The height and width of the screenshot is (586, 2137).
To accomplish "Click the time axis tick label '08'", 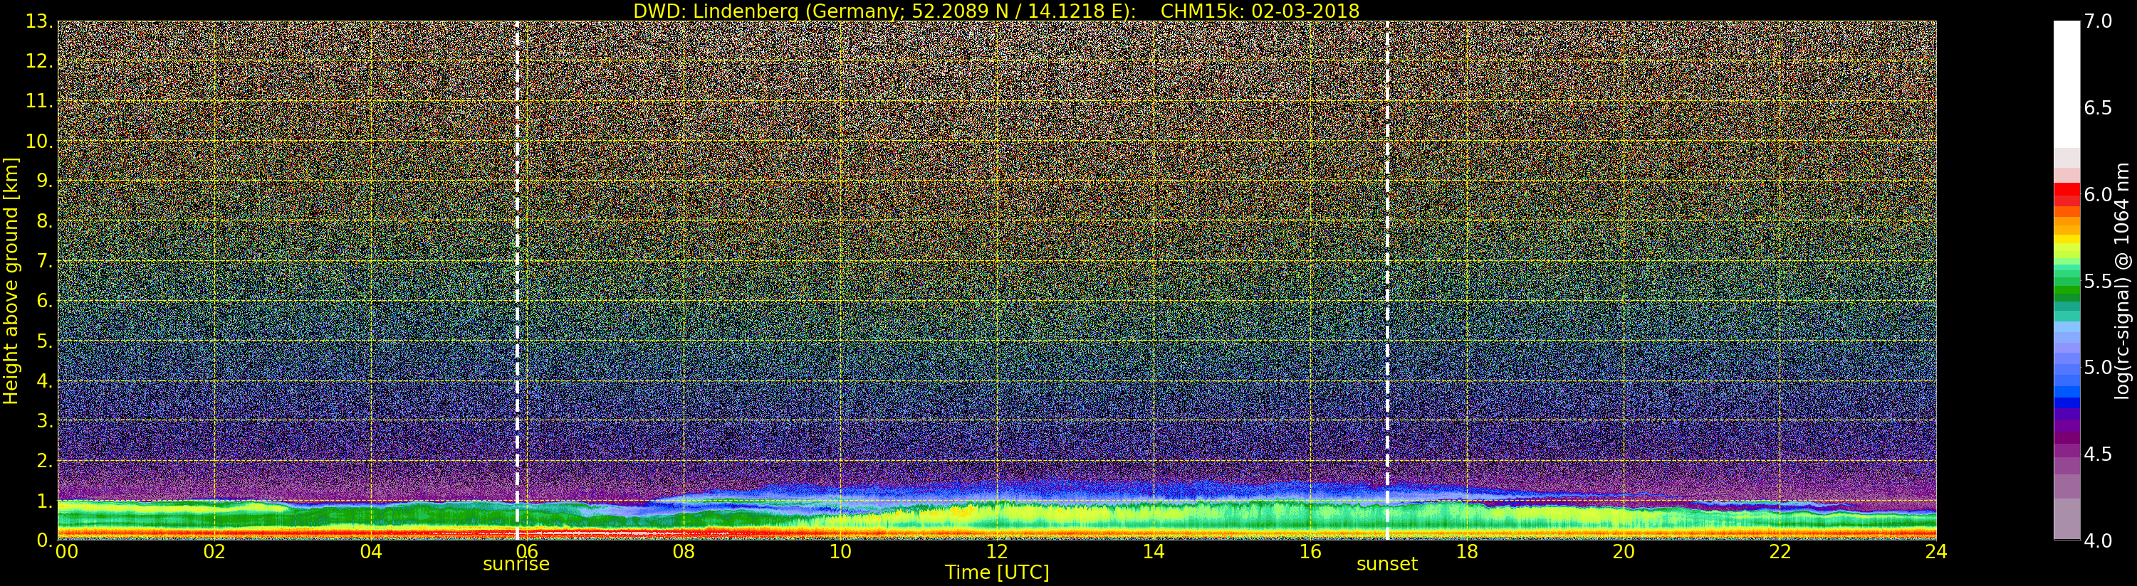I will pyautogui.click(x=684, y=552).
